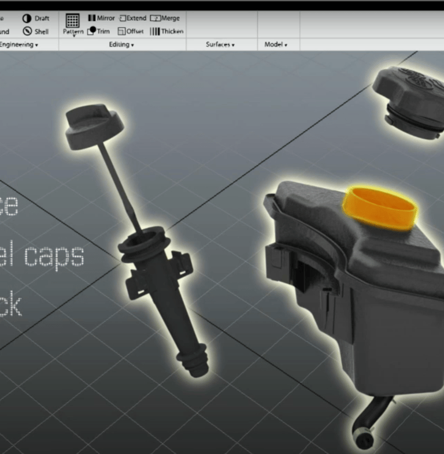Select the Shell tool icon
The image size is (444, 454).
[27, 31]
